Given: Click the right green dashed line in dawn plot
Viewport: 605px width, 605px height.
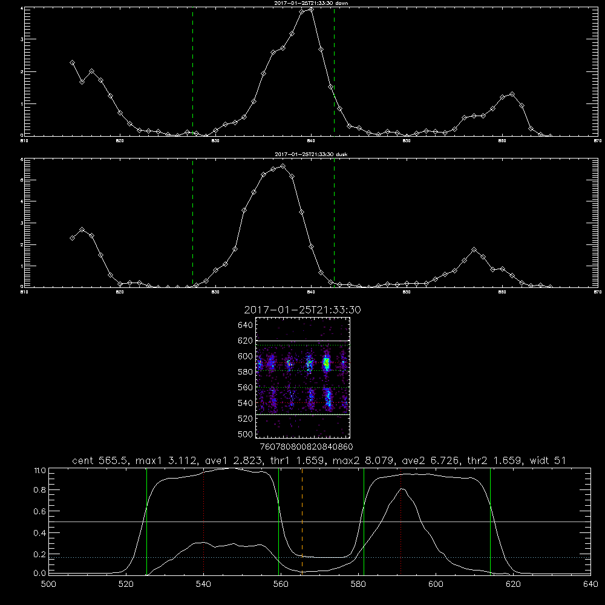Looking at the screenshot, I should pyautogui.click(x=334, y=71).
